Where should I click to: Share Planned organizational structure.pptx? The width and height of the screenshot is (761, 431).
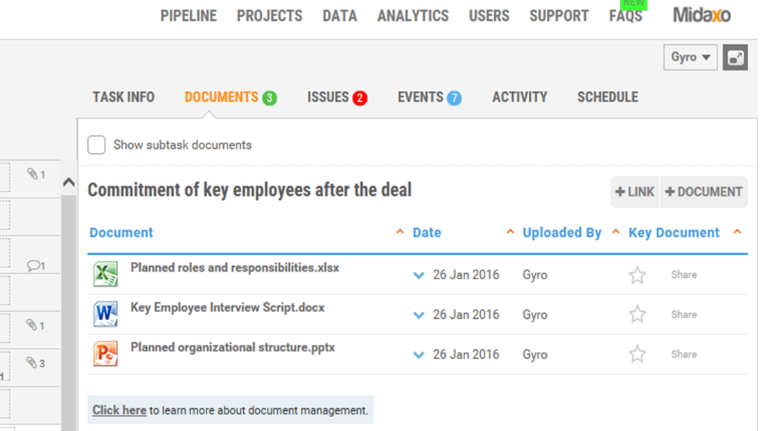coord(684,354)
